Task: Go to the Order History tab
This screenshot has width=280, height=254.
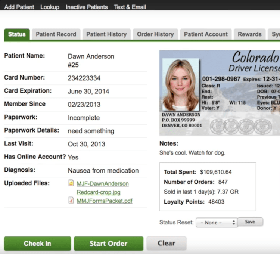Action: 155,34
